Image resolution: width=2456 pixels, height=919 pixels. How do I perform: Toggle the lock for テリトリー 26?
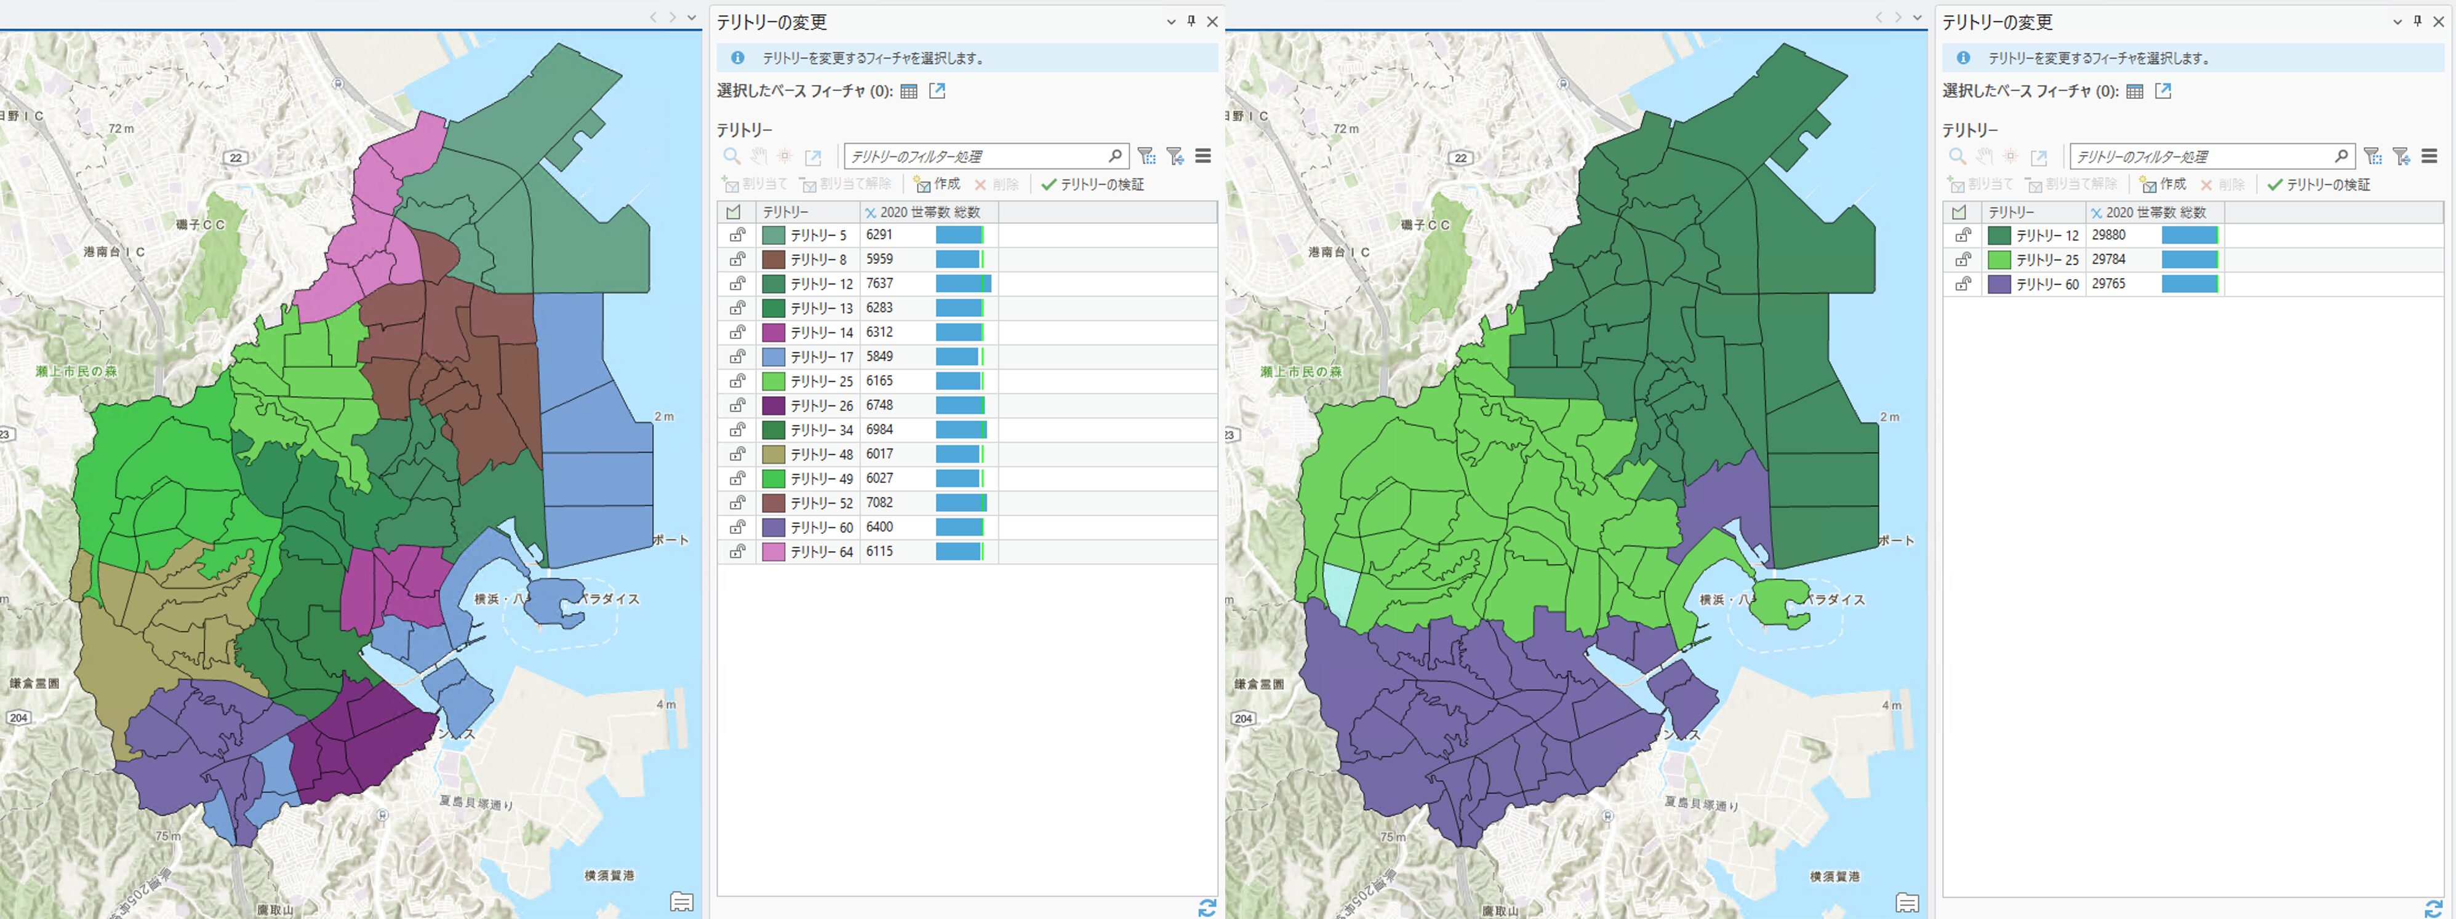(737, 405)
